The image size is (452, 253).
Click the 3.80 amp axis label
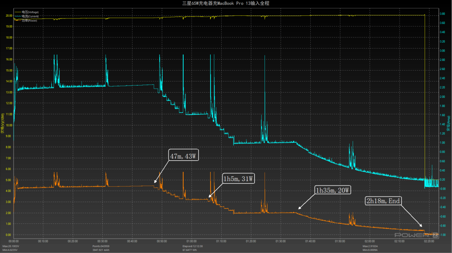pos(442,14)
